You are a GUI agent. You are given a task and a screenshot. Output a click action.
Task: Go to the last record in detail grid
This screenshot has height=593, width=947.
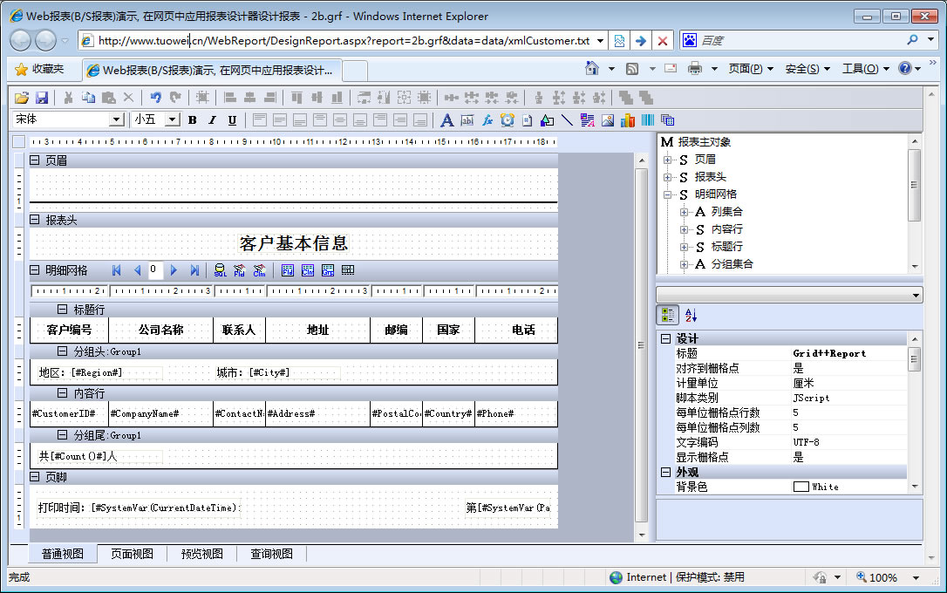pyautogui.click(x=194, y=270)
